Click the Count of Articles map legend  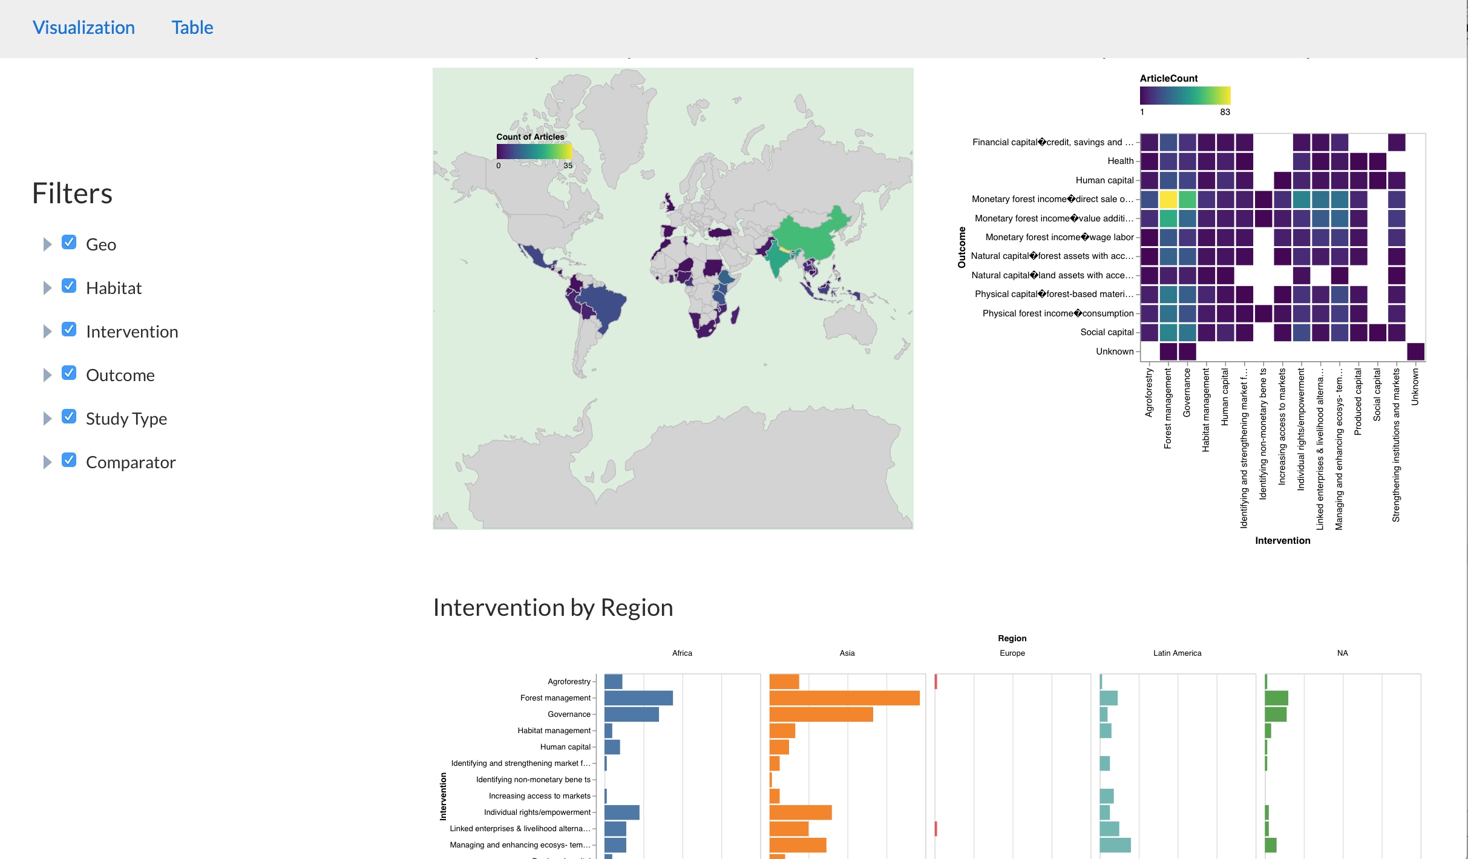pyautogui.click(x=534, y=151)
